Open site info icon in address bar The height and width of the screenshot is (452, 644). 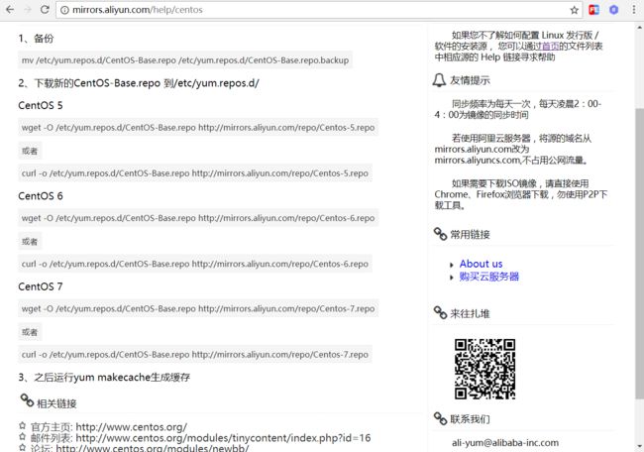(x=64, y=10)
